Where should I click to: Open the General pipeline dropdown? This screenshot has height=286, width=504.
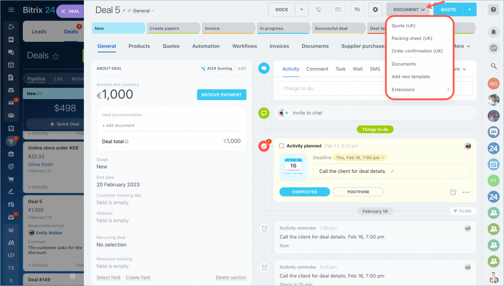[143, 11]
